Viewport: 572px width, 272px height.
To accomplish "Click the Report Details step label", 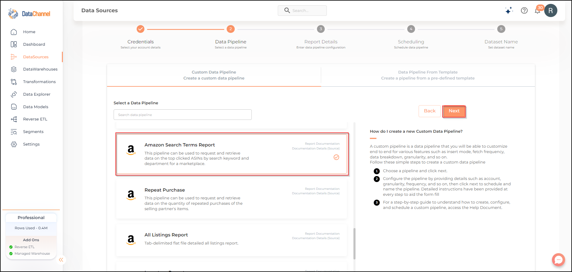I will tap(321, 42).
